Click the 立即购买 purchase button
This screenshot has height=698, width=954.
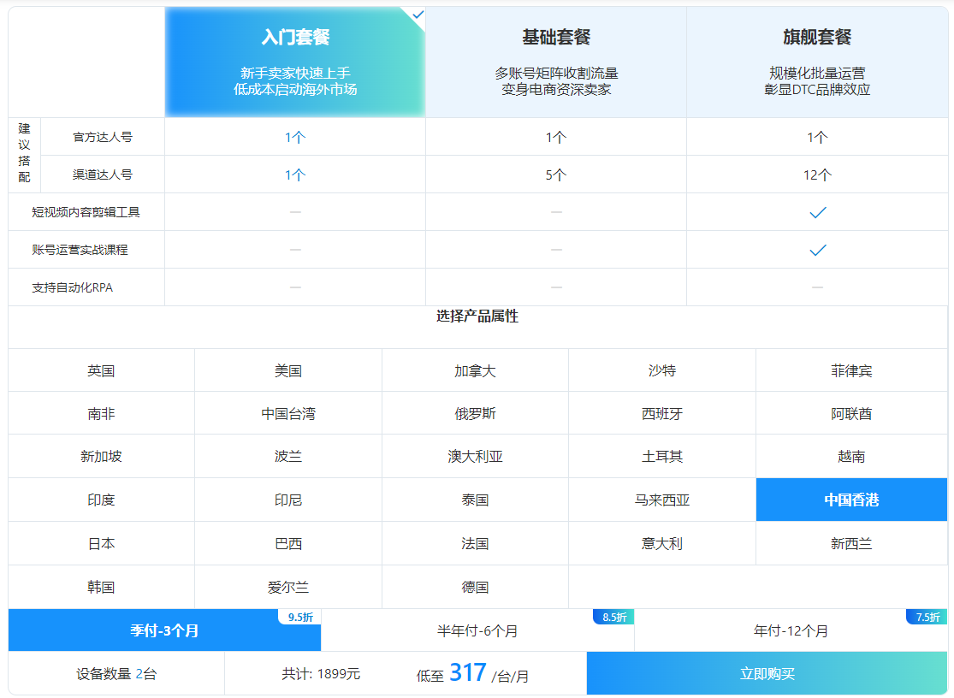[769, 673]
